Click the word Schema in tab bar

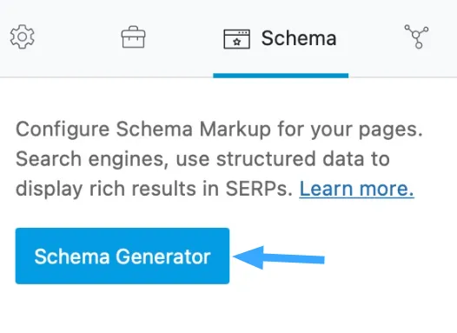click(x=299, y=38)
